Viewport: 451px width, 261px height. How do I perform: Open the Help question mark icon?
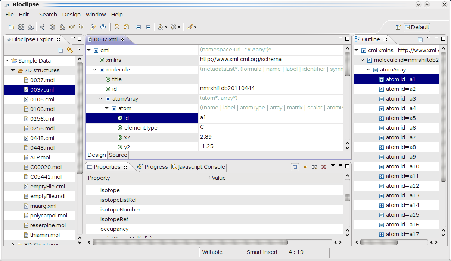pos(103,27)
